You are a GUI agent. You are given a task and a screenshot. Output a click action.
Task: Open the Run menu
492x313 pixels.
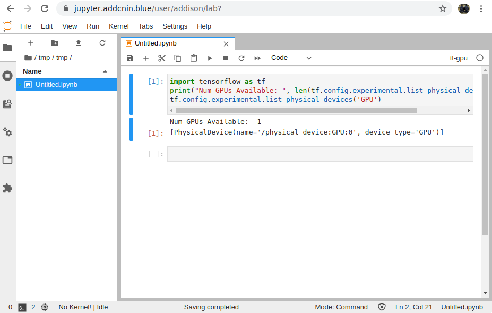click(x=93, y=26)
